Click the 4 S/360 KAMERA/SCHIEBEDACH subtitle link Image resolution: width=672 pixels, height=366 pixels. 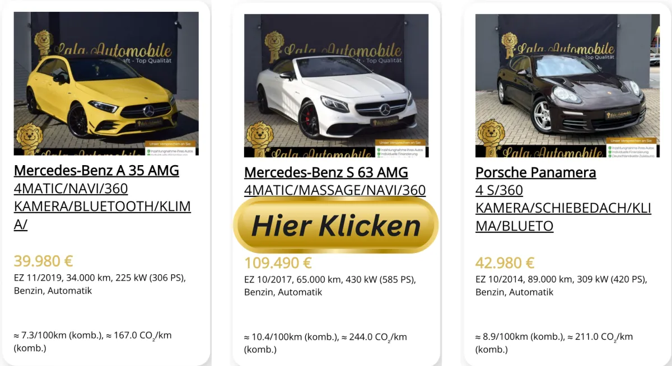pos(563,208)
